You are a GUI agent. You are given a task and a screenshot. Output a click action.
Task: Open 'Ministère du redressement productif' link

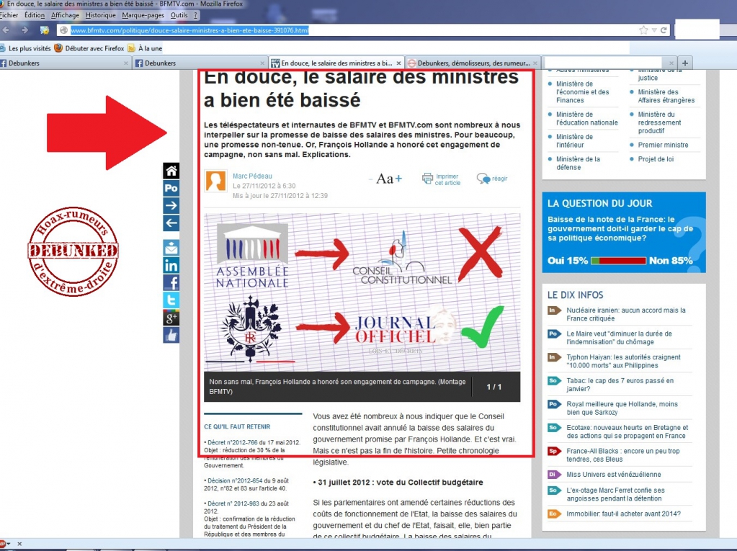tap(659, 122)
